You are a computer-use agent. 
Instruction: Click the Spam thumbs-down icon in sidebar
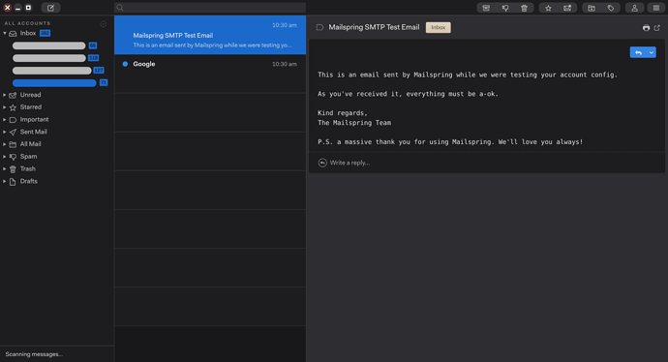13,157
